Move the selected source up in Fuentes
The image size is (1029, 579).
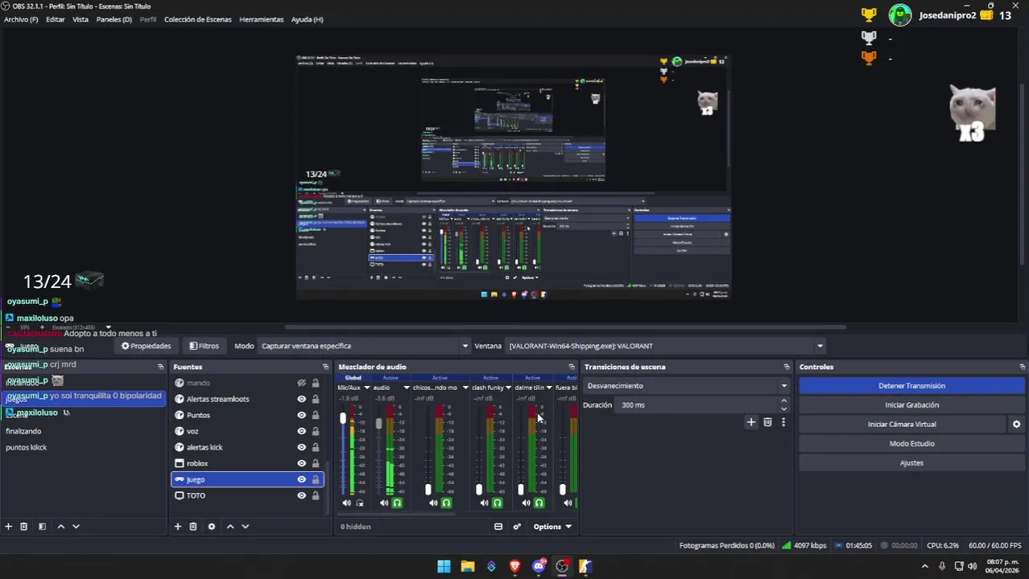230,526
